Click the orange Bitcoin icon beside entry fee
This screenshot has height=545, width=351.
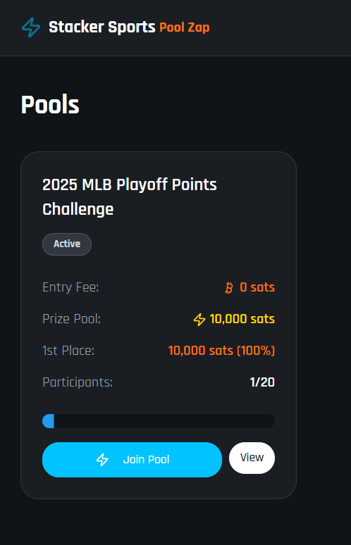[229, 288]
